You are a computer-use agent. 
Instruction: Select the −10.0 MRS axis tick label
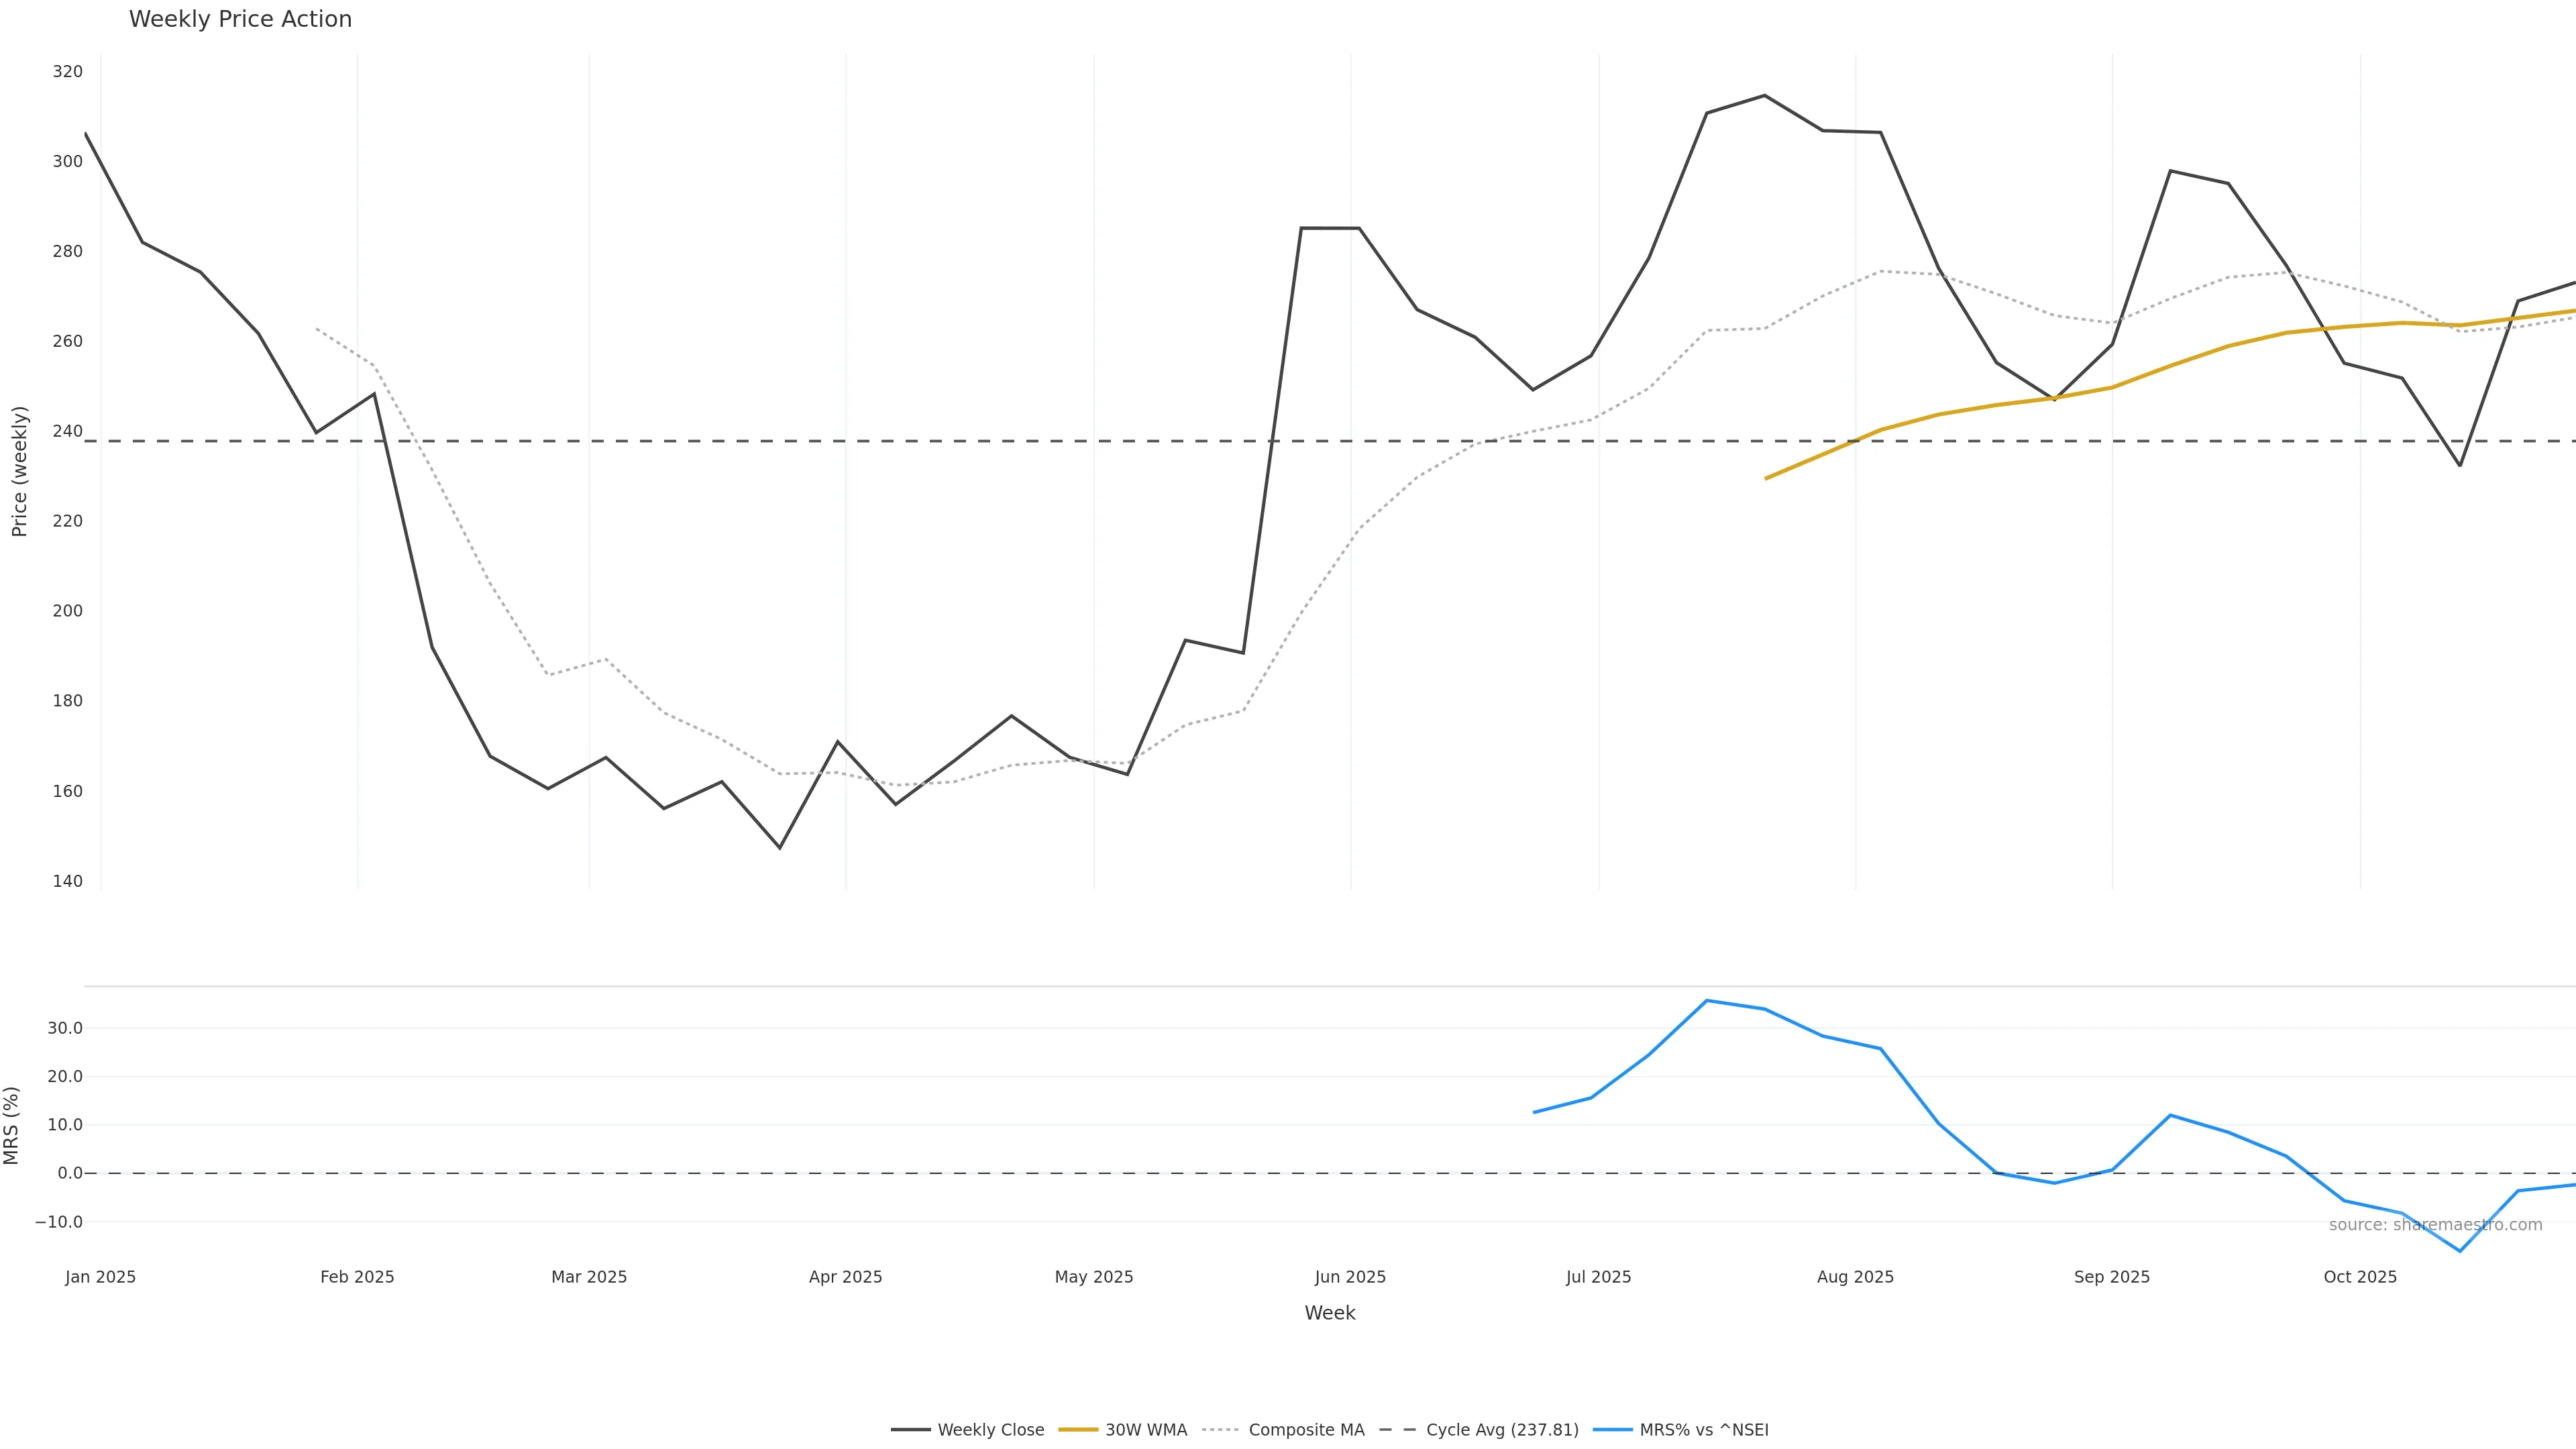click(59, 1222)
